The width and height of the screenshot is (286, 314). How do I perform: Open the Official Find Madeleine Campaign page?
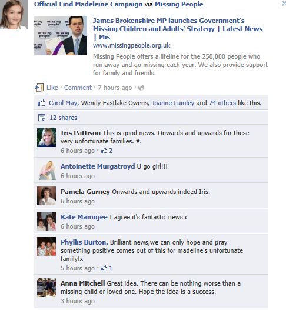click(88, 4)
